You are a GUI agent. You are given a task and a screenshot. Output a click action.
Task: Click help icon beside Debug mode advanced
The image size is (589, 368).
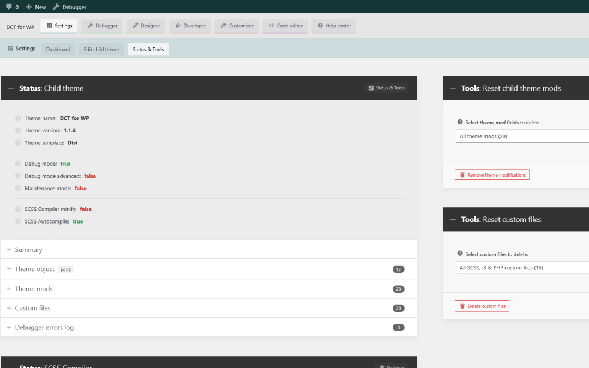coord(17,176)
